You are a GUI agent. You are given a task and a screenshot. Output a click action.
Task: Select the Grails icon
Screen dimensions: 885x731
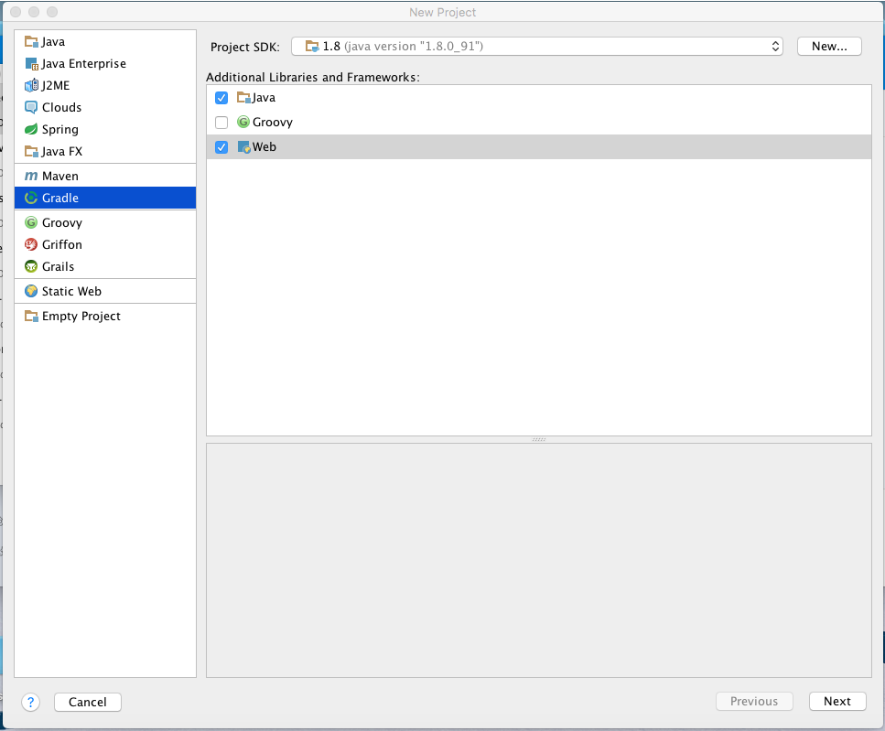click(x=31, y=267)
